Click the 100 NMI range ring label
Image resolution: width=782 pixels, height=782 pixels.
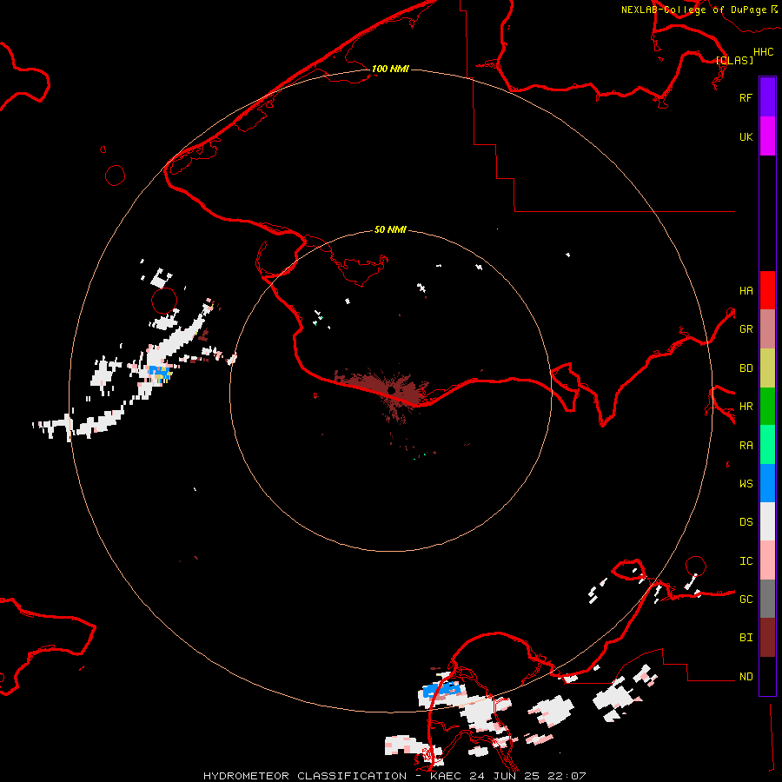390,69
